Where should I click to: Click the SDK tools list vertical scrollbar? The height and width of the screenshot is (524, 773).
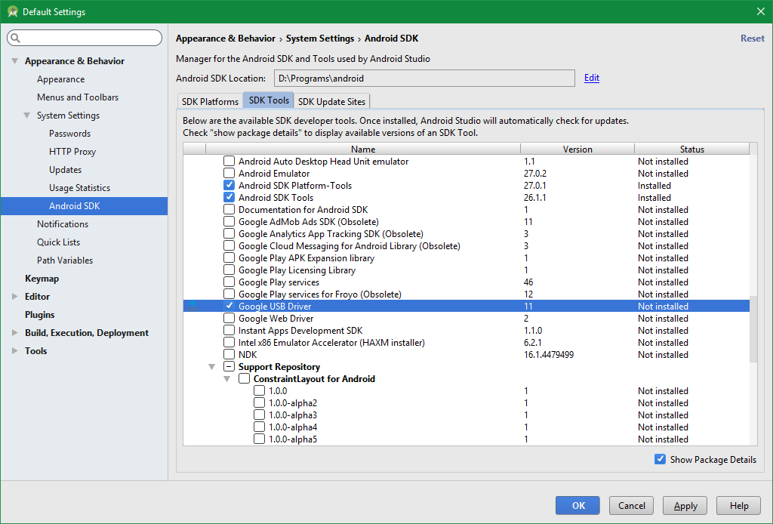click(753, 329)
